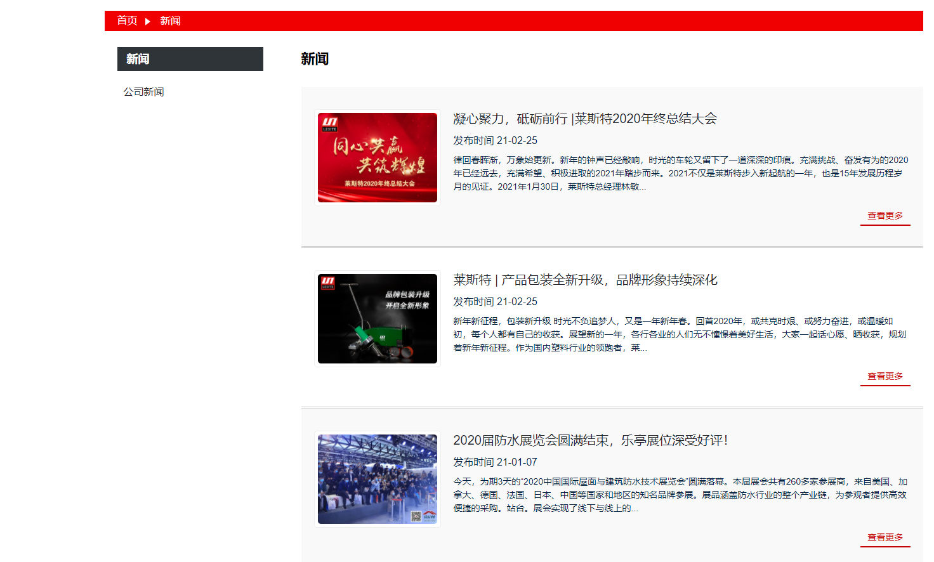Click the 首页 breadcrumb link

[127, 21]
